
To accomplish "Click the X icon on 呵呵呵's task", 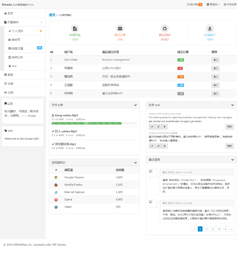I will [x=165, y=146].
